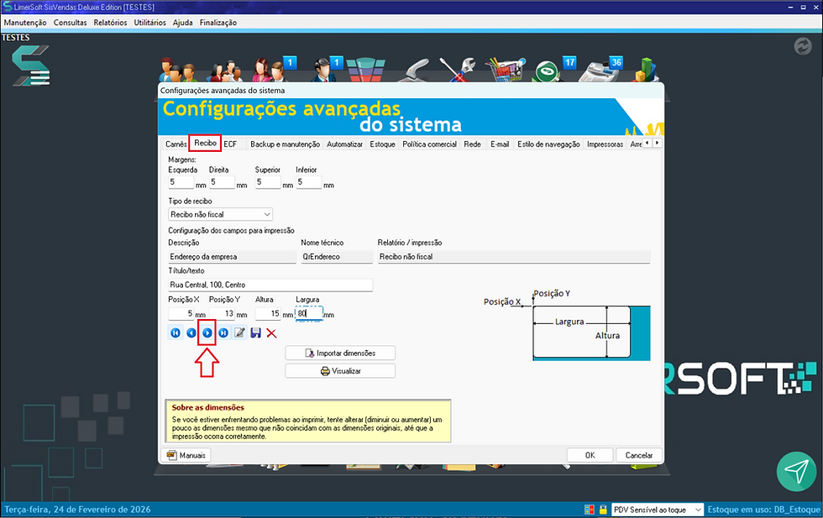
Task: Open the sales funnel icon in the top dock
Action: pyautogui.click(x=366, y=70)
